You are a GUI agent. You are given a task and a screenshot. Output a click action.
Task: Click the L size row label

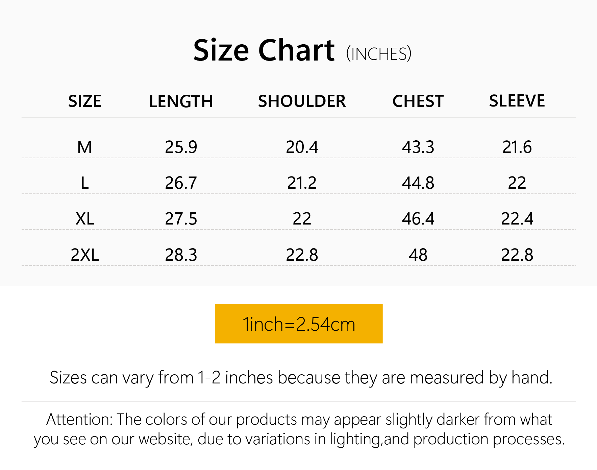coord(85,183)
